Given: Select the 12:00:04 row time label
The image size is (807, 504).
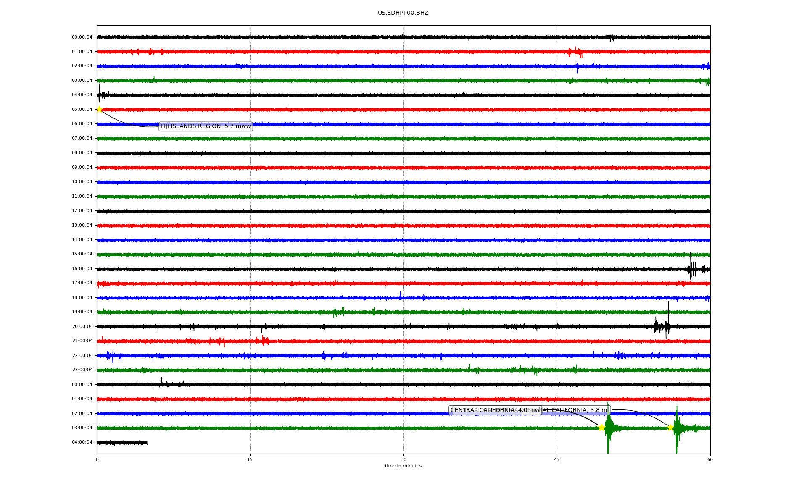Looking at the screenshot, I should click(82, 210).
